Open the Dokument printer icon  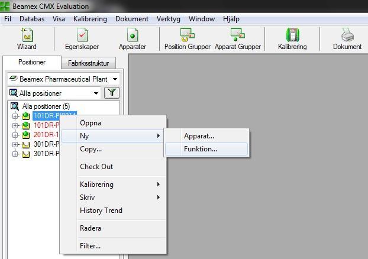coord(347,38)
